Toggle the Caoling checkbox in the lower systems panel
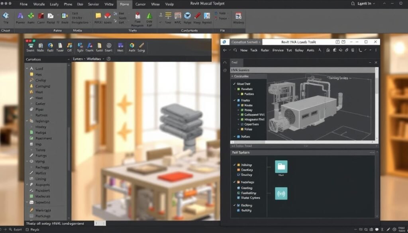The image size is (408, 233). coord(239,188)
